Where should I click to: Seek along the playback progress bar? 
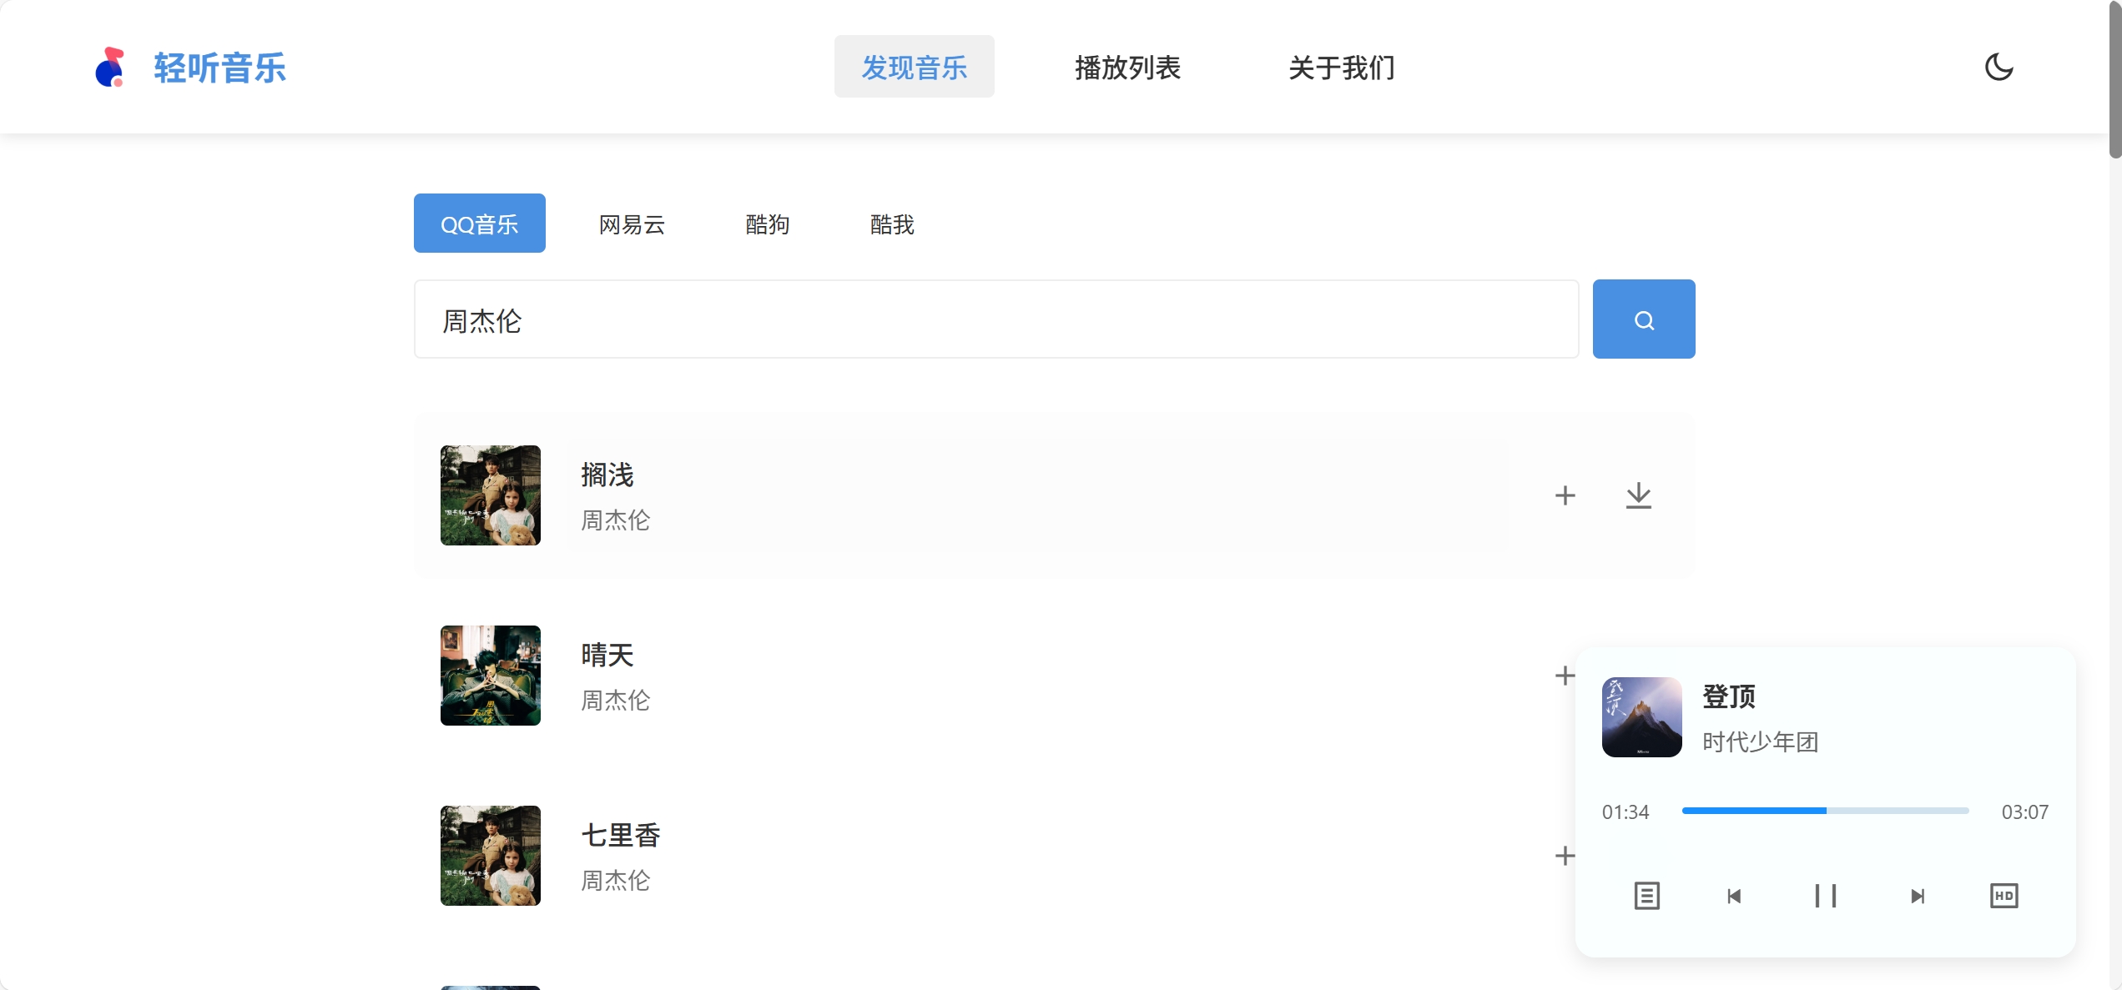(1826, 811)
